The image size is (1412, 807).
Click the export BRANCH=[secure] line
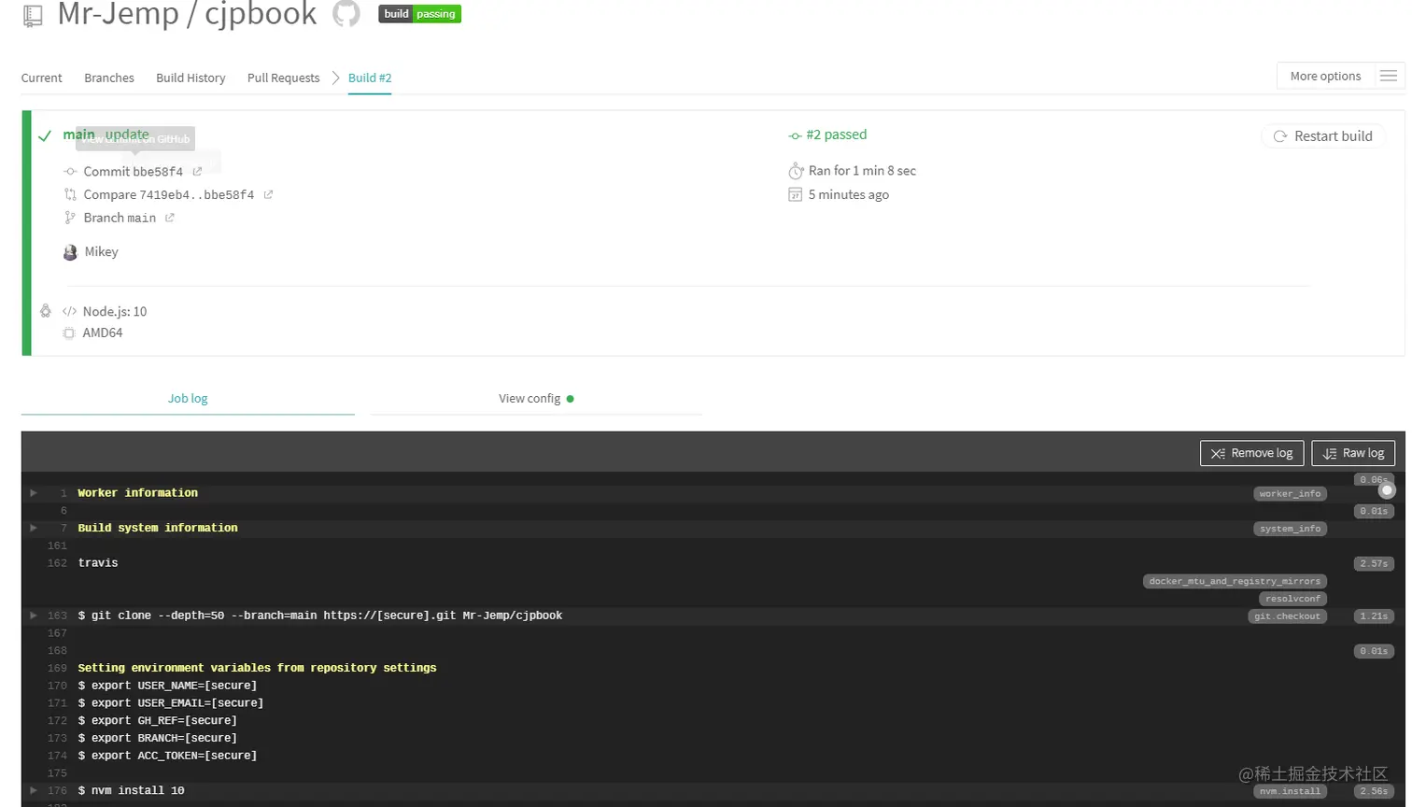[157, 738]
